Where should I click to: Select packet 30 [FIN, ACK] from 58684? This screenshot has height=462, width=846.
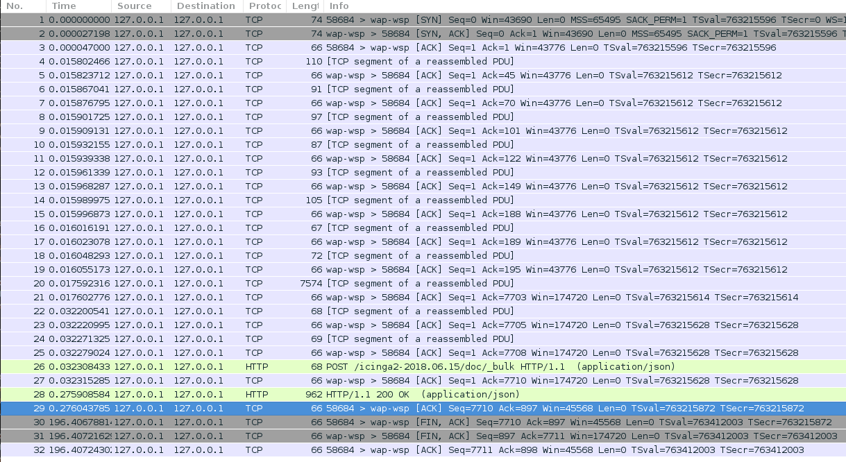[x=423, y=422]
